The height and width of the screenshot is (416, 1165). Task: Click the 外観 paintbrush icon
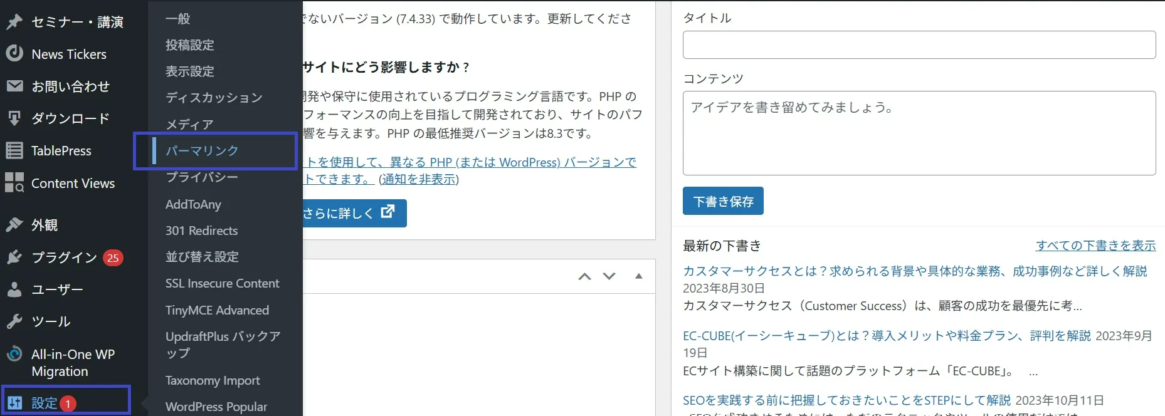14,224
